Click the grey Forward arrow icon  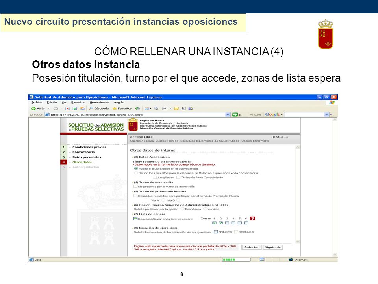[56, 109]
